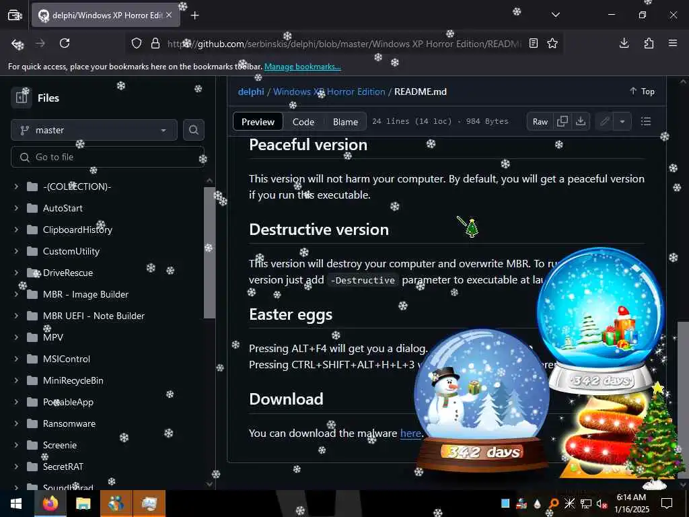Open the PortableApp folder
This screenshot has height=517, width=689.
pyautogui.click(x=68, y=402)
